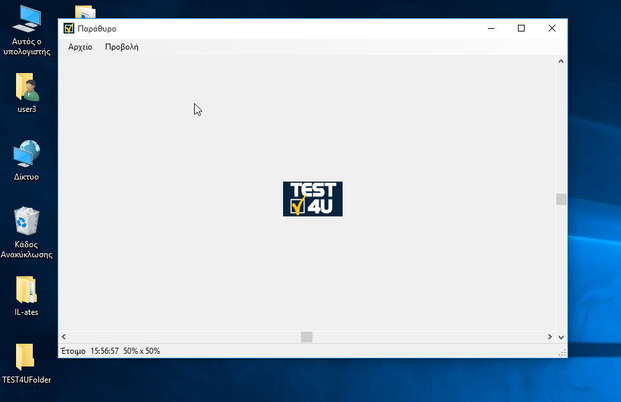Click the resize grip in window corner
621x402 pixels.
[562, 353]
